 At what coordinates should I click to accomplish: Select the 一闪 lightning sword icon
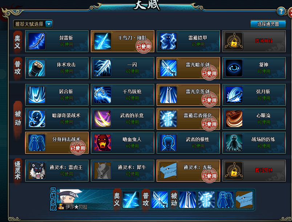click(102, 68)
